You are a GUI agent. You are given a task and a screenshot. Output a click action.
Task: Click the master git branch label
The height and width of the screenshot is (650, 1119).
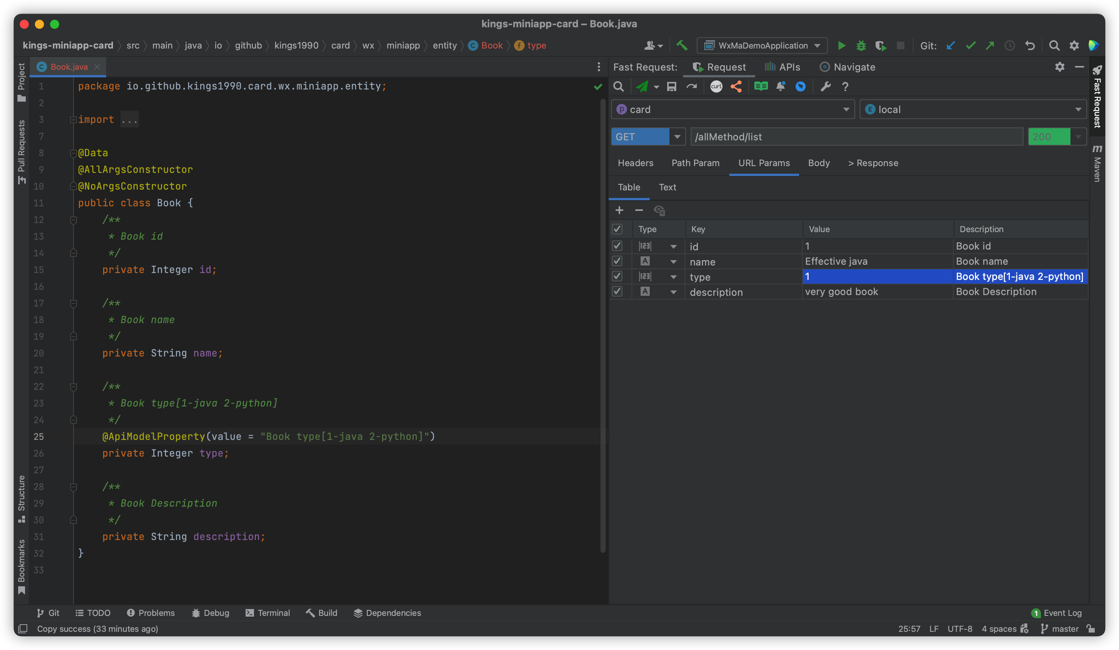pos(1064,629)
